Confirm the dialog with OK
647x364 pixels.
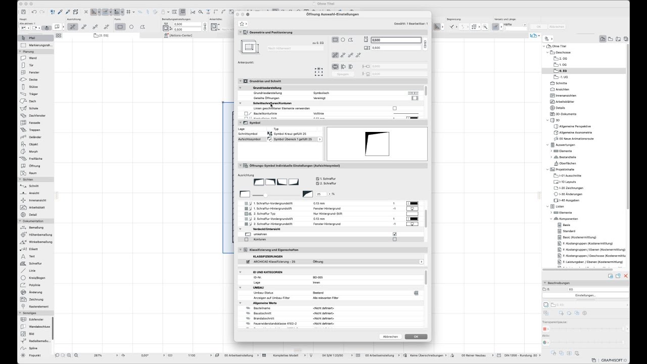point(416,337)
